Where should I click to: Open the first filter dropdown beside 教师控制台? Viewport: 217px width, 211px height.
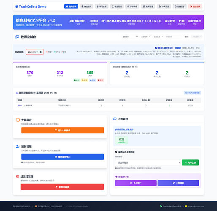pyautogui.click(x=130, y=37)
